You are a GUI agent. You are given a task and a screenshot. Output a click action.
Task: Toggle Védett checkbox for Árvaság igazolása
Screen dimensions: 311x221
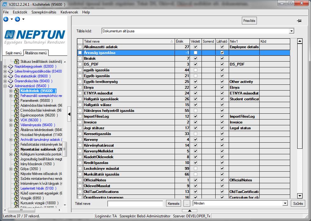(x=196, y=52)
